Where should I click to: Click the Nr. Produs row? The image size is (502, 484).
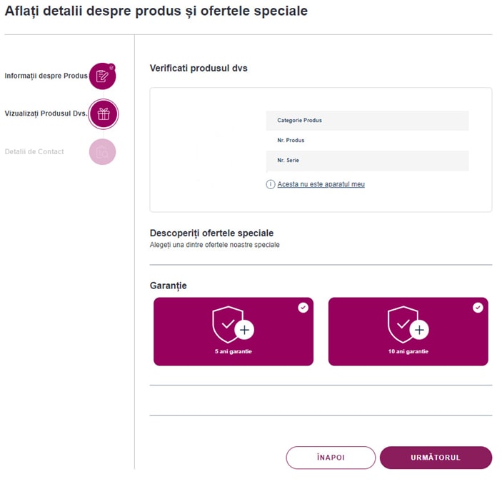[x=367, y=141]
